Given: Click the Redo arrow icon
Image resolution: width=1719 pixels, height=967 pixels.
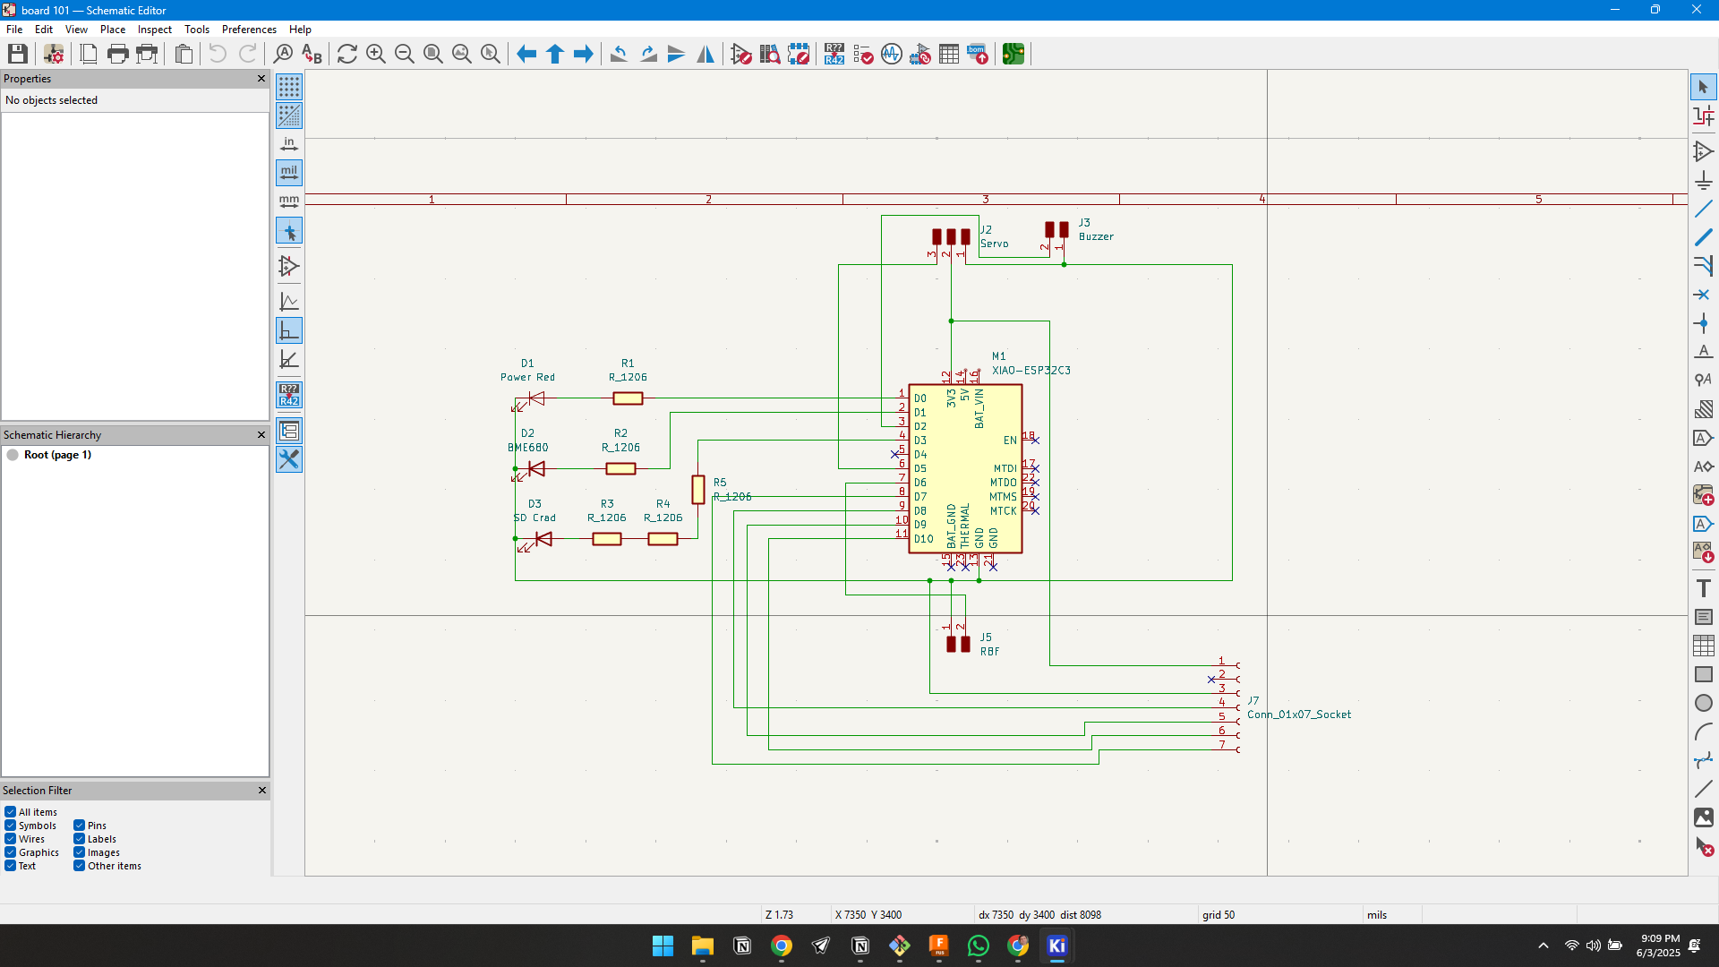Looking at the screenshot, I should coord(248,55).
